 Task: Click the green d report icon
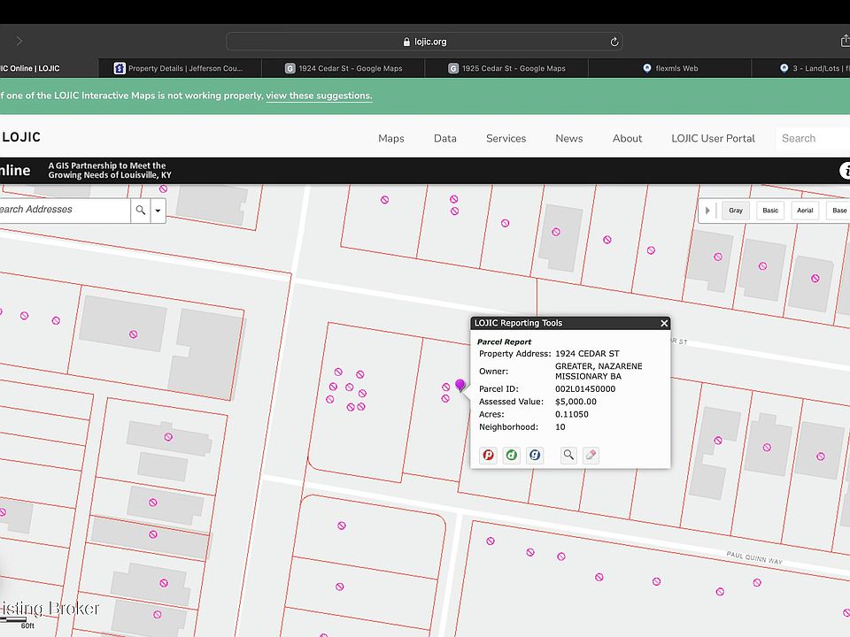click(511, 455)
